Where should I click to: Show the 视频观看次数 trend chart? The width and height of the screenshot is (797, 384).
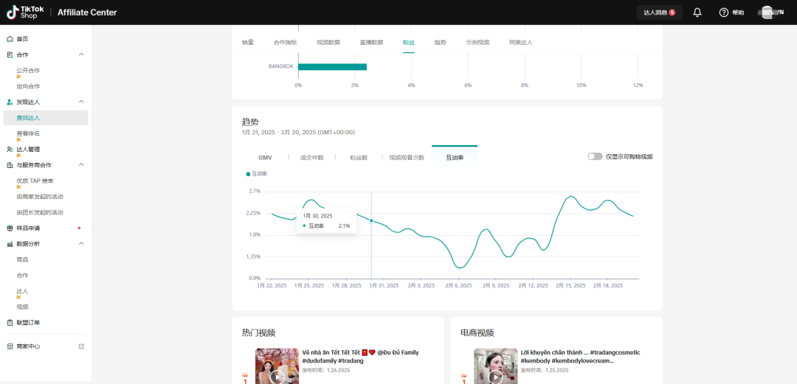pos(407,158)
